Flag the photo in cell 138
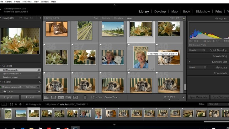The width and height of the screenshot is (229, 129). coord(100,45)
